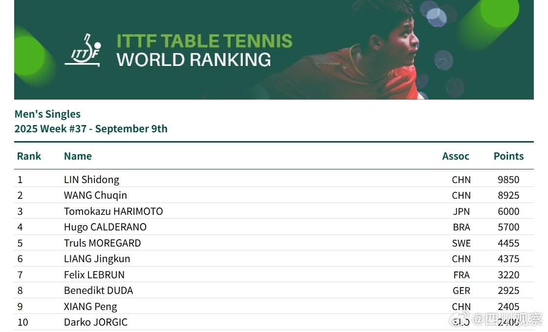This screenshot has height=332, width=548.
Task: Click the Assoc column header
Action: point(456,156)
